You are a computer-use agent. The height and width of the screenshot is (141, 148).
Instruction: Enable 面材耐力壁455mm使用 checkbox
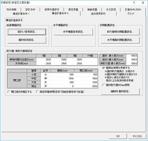coord(103,85)
